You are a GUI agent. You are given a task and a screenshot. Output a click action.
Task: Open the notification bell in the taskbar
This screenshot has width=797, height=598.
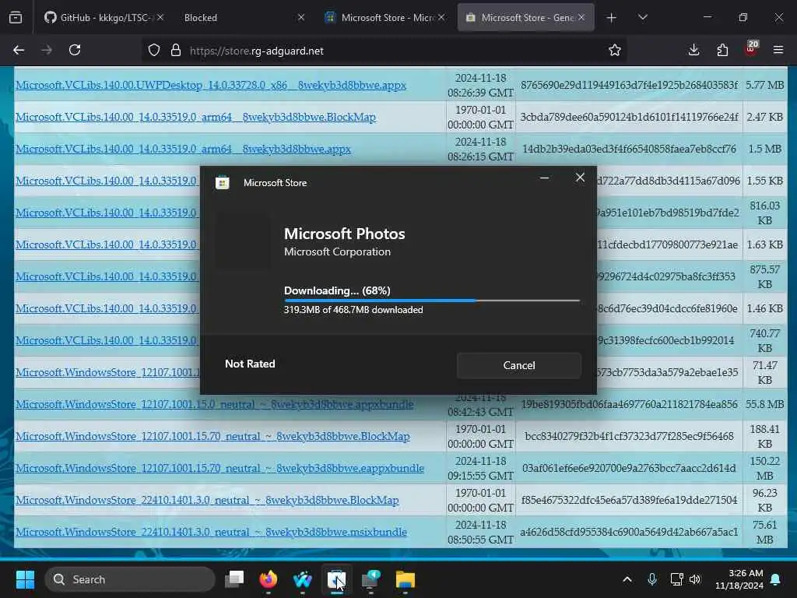coord(776,579)
